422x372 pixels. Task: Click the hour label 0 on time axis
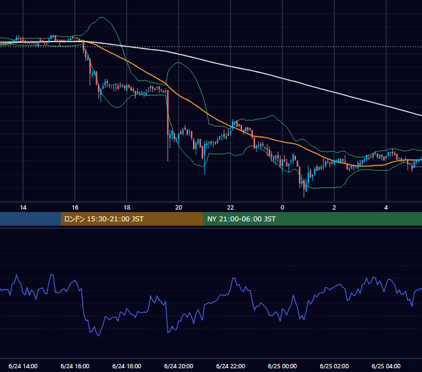coord(282,208)
